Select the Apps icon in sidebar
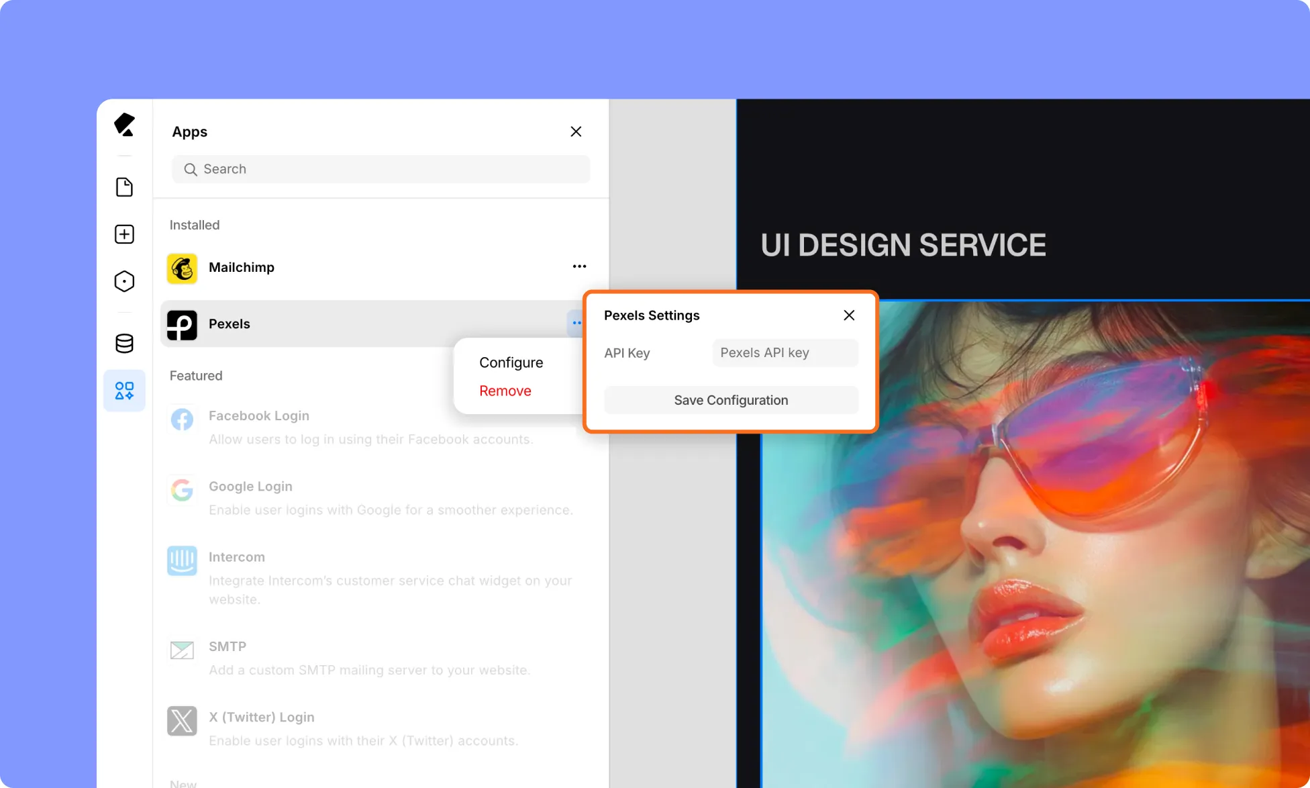Image resolution: width=1310 pixels, height=788 pixels. 125,391
